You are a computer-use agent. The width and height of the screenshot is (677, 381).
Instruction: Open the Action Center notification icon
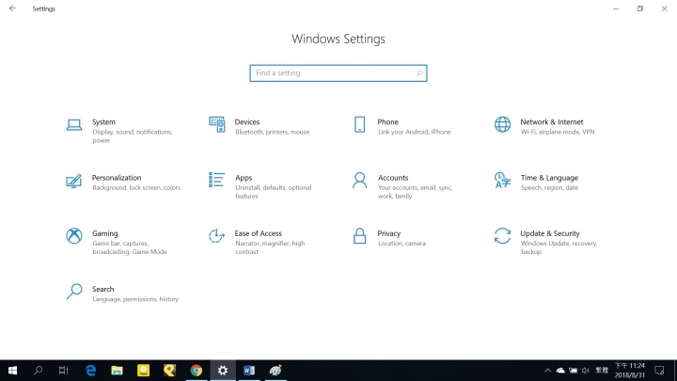[x=659, y=371]
